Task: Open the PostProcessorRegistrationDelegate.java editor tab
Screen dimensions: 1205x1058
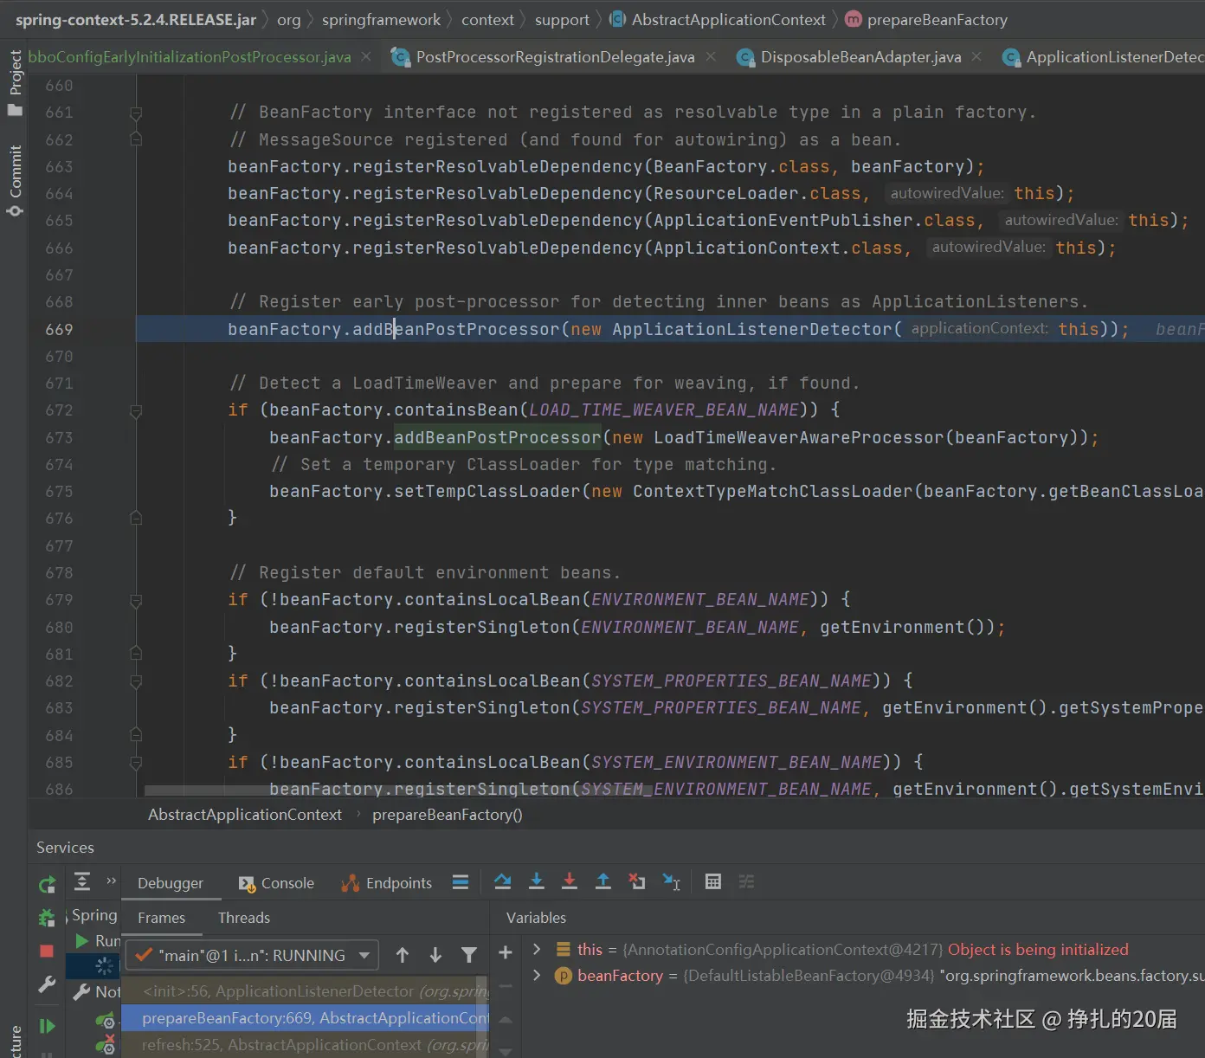Action: [554, 57]
